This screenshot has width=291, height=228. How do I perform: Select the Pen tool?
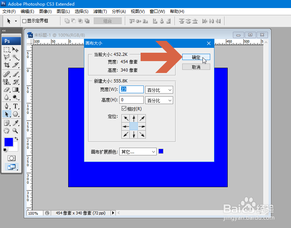point(7,106)
